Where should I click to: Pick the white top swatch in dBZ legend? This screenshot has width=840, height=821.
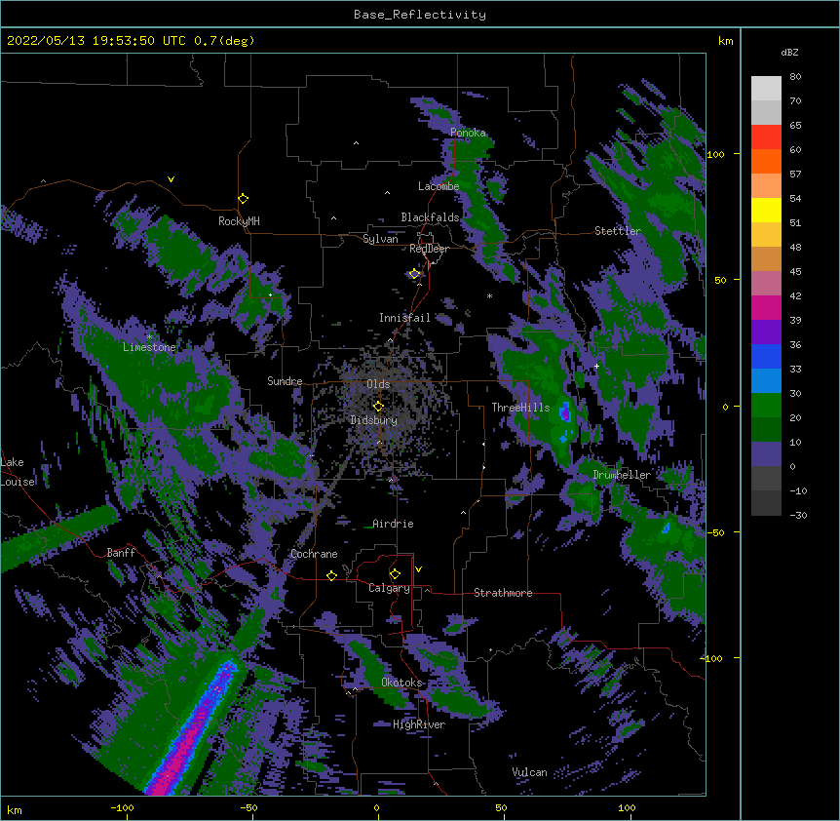(x=766, y=88)
